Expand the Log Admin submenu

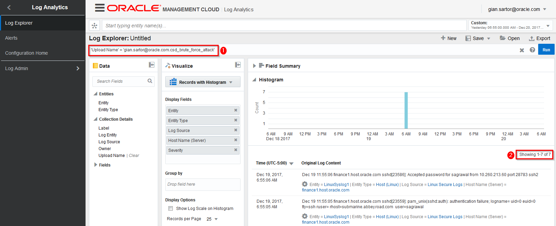pyautogui.click(x=78, y=68)
